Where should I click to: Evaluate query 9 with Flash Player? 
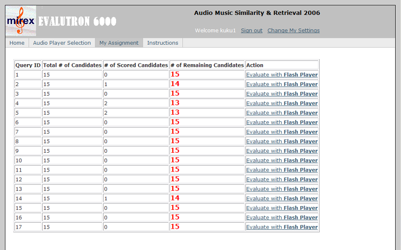coord(282,151)
